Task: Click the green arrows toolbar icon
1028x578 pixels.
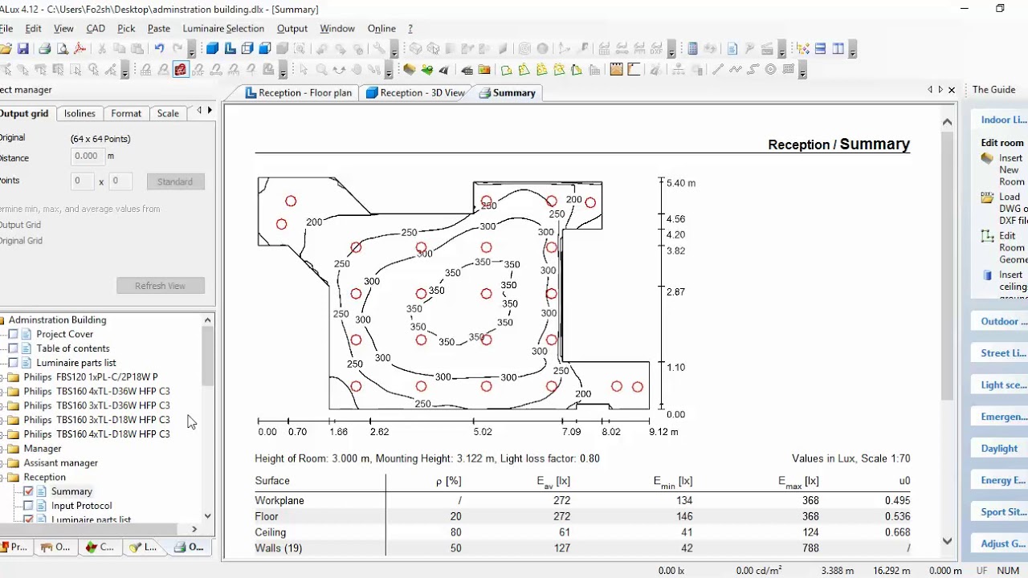Action: [427, 70]
